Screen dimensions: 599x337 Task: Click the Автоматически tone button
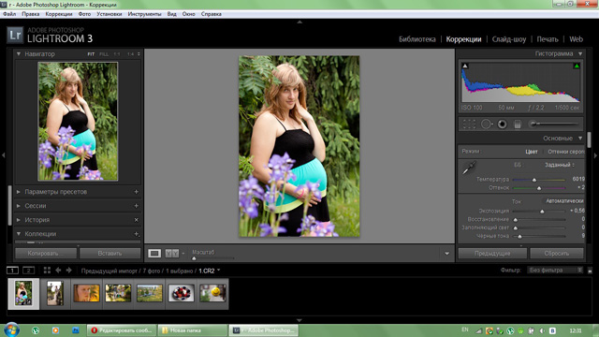click(x=564, y=201)
